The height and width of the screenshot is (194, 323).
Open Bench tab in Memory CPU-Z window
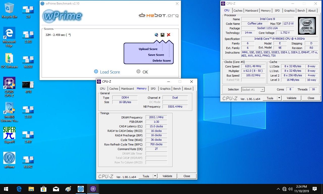pyautogui.click(x=177, y=89)
